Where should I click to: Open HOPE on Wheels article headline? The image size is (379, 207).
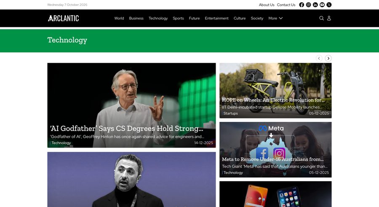click(x=273, y=100)
